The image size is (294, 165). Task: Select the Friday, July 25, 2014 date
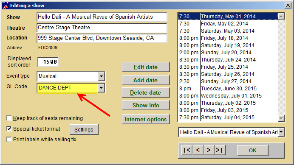228,67
